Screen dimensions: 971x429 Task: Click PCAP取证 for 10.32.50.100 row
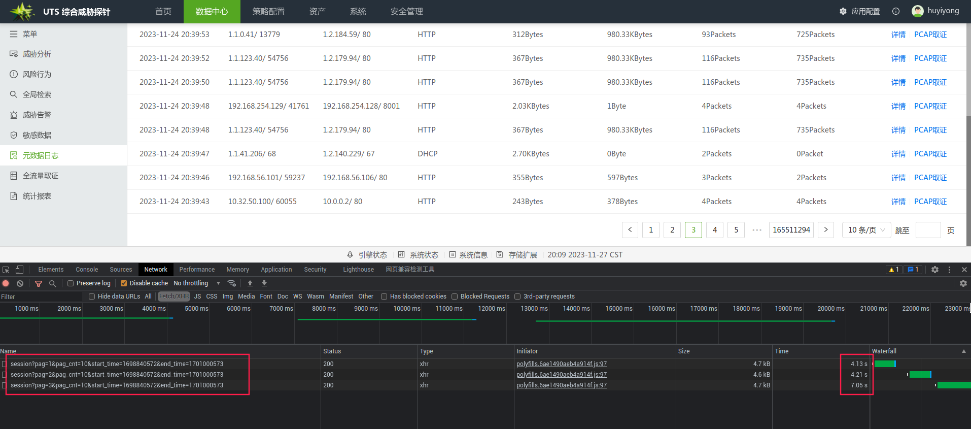[x=930, y=202]
